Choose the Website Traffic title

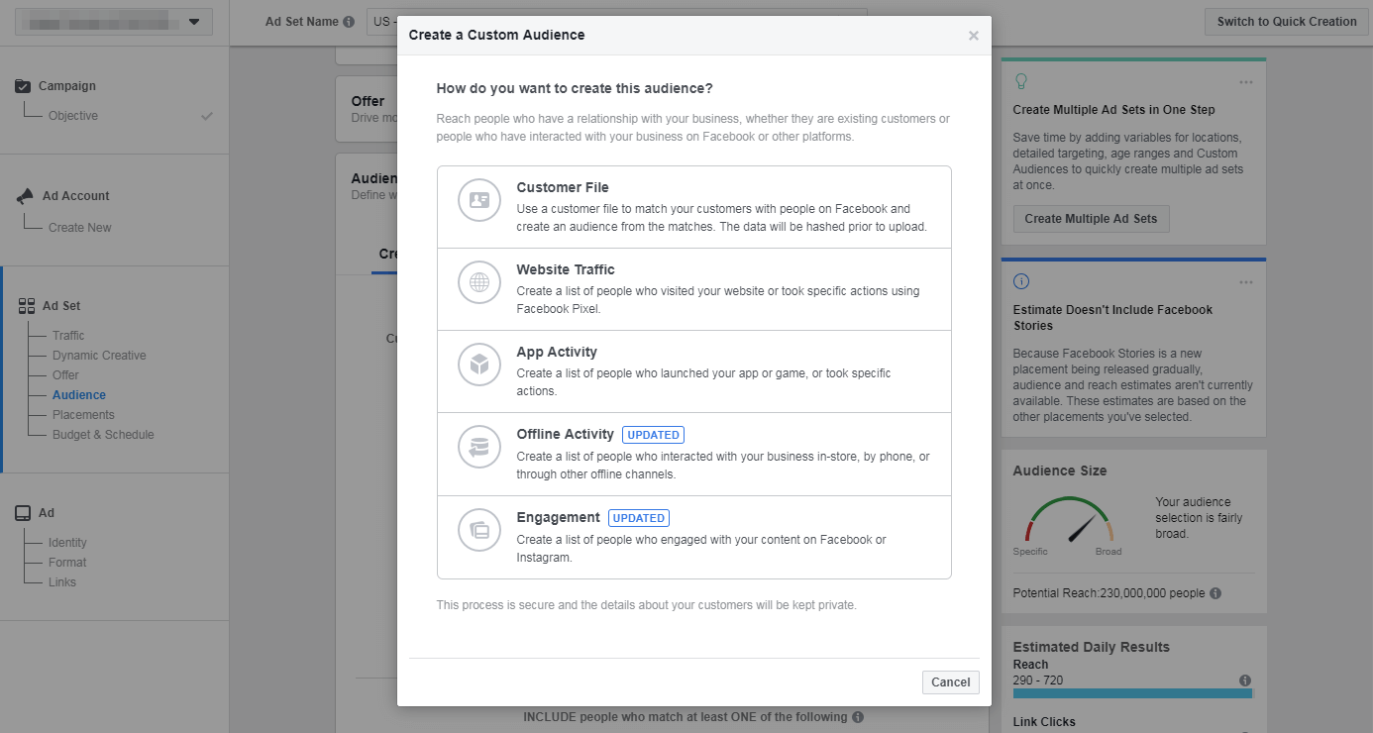point(566,269)
